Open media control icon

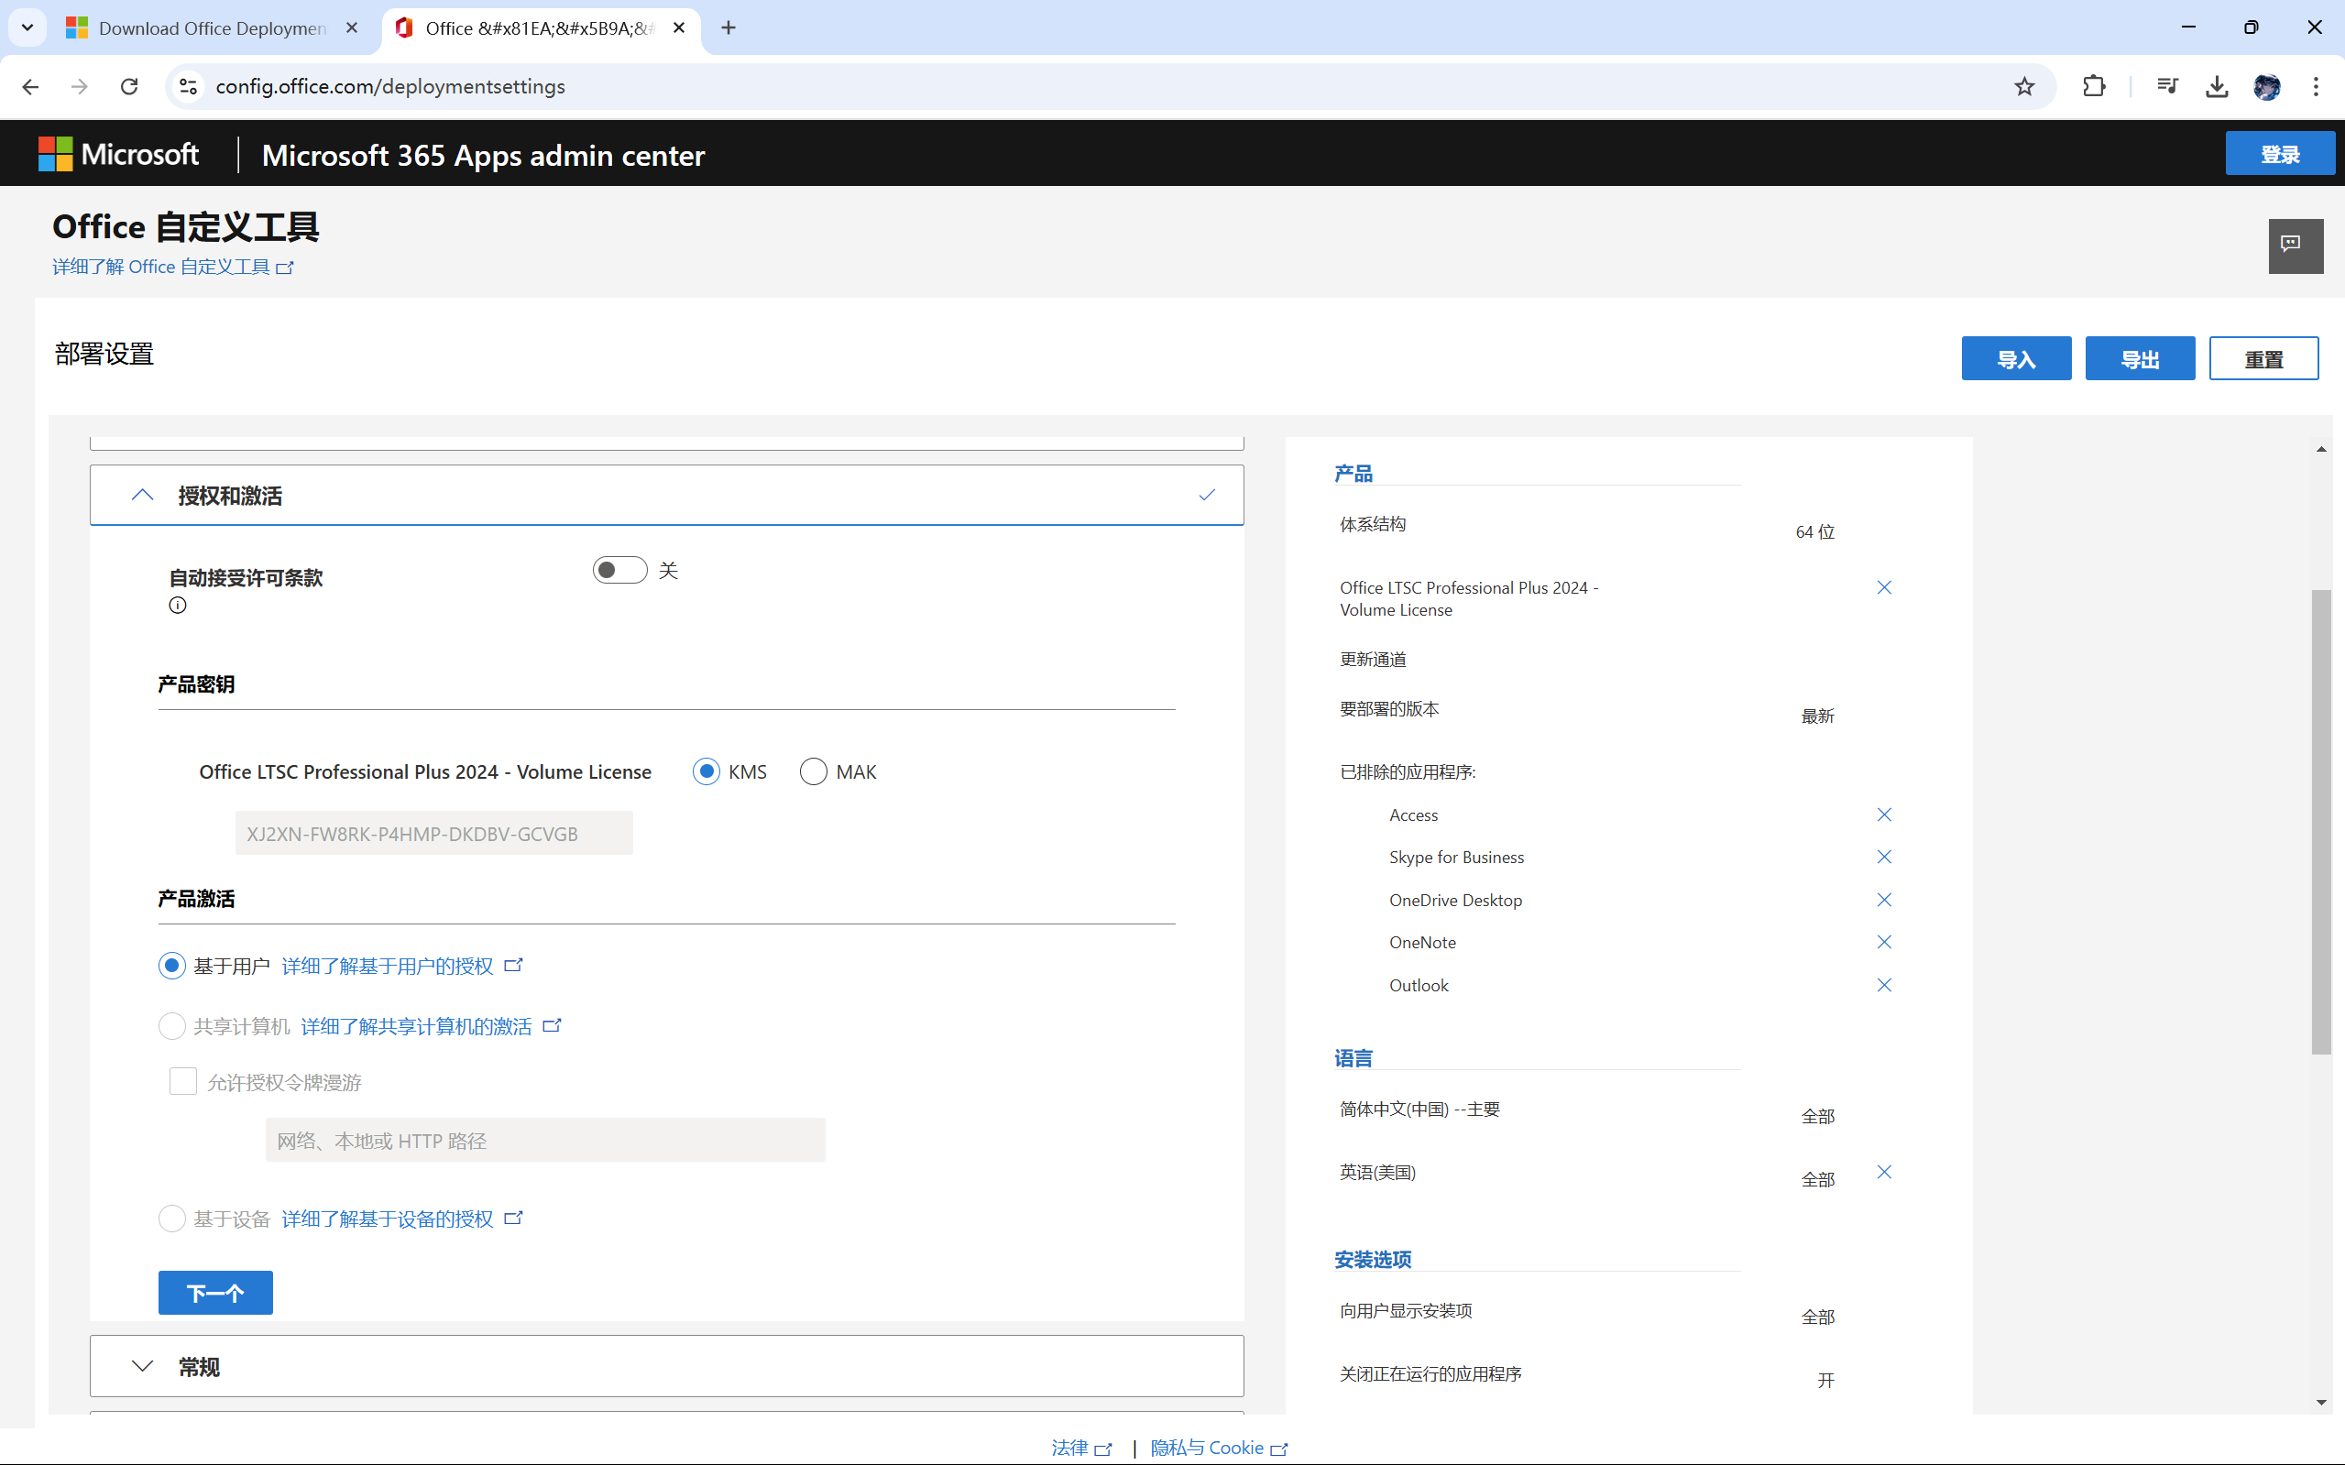(x=2167, y=86)
